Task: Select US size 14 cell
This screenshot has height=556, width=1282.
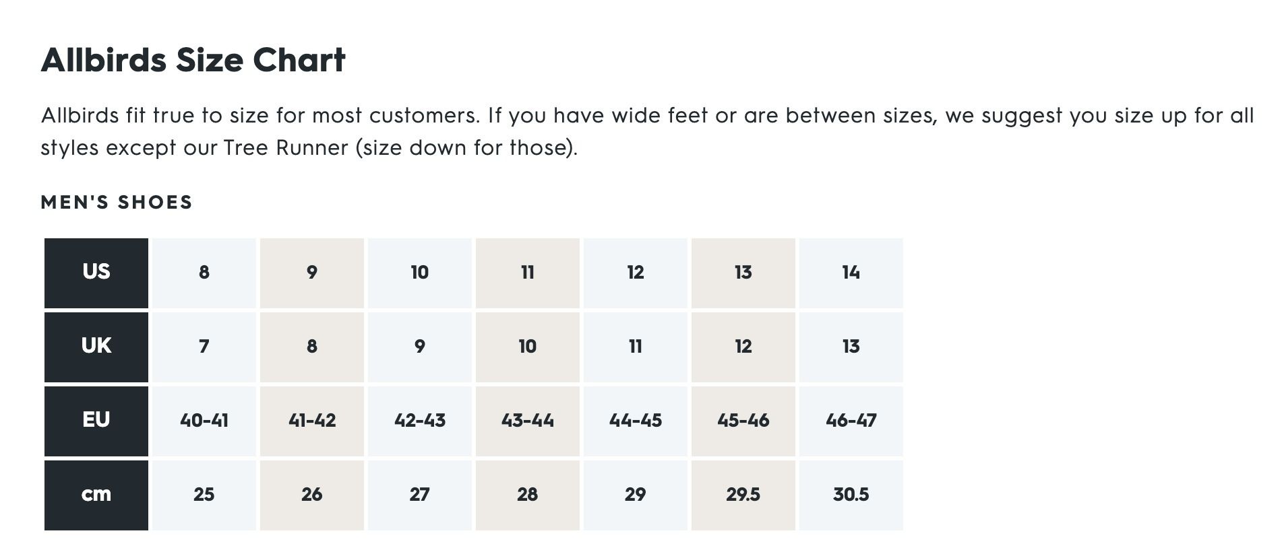Action: click(851, 273)
